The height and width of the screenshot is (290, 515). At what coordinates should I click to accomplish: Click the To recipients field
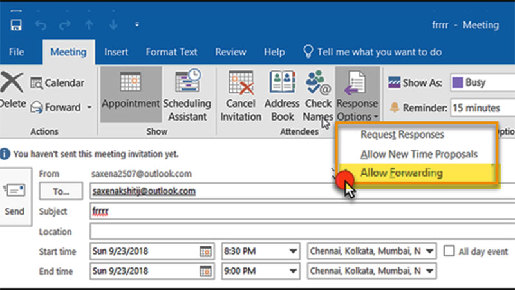(302, 191)
